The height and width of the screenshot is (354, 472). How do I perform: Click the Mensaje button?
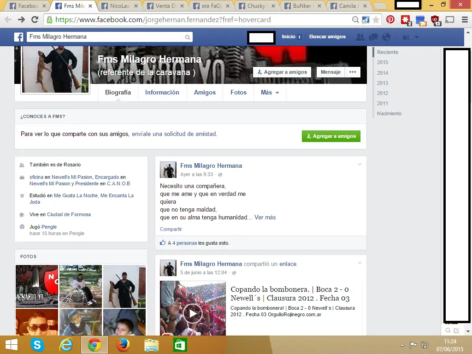(x=330, y=72)
